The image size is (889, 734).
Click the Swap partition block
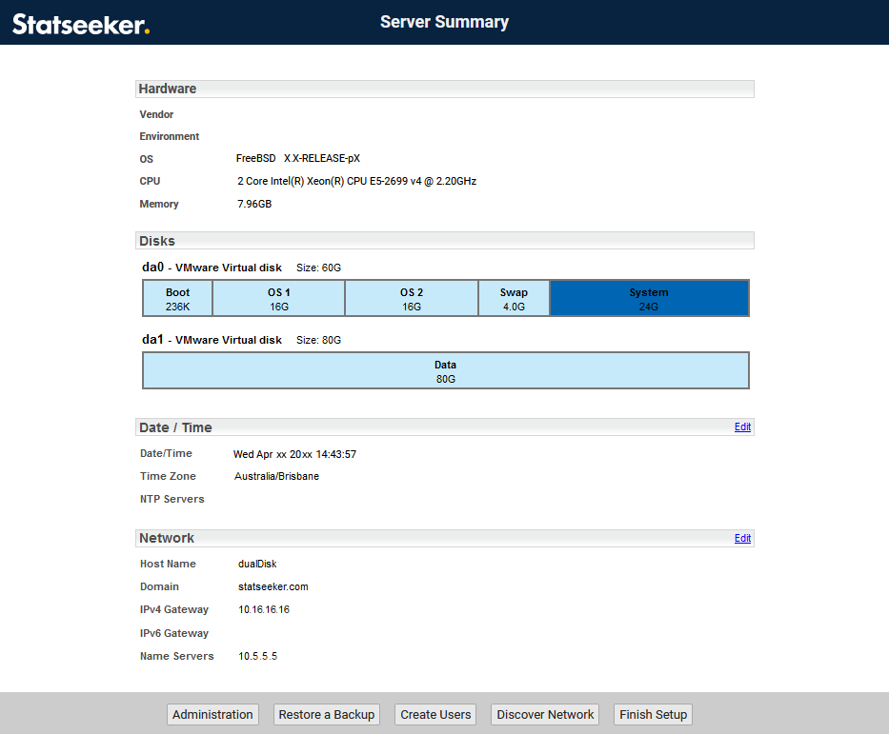[x=513, y=299]
